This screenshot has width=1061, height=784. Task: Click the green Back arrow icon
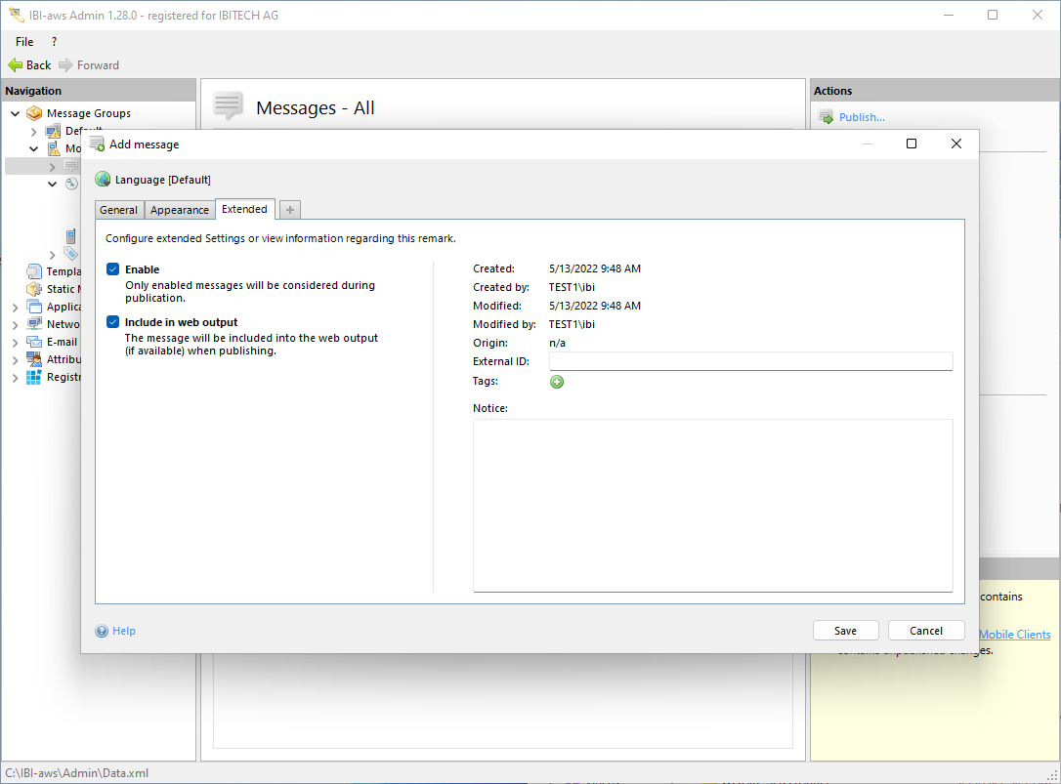click(x=15, y=65)
